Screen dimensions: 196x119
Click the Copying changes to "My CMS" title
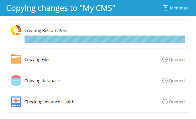pos(61,8)
